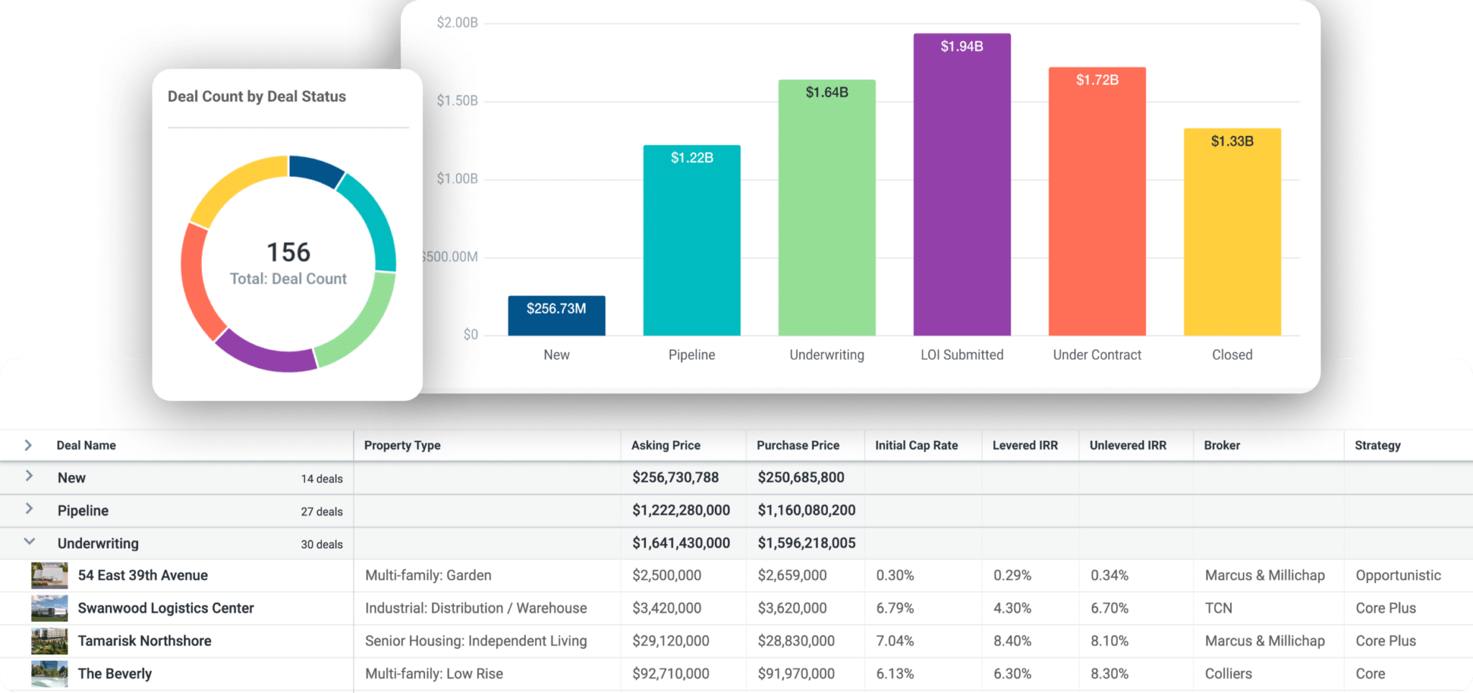Collapse the Underwriting deals section

coord(29,543)
